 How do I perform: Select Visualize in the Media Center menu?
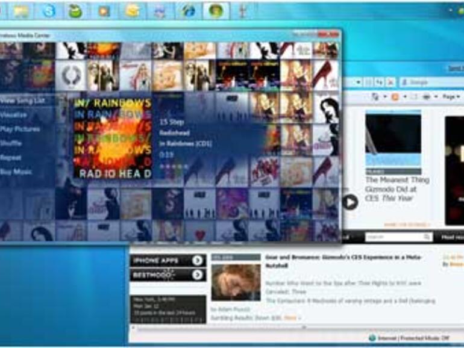pyautogui.click(x=14, y=115)
